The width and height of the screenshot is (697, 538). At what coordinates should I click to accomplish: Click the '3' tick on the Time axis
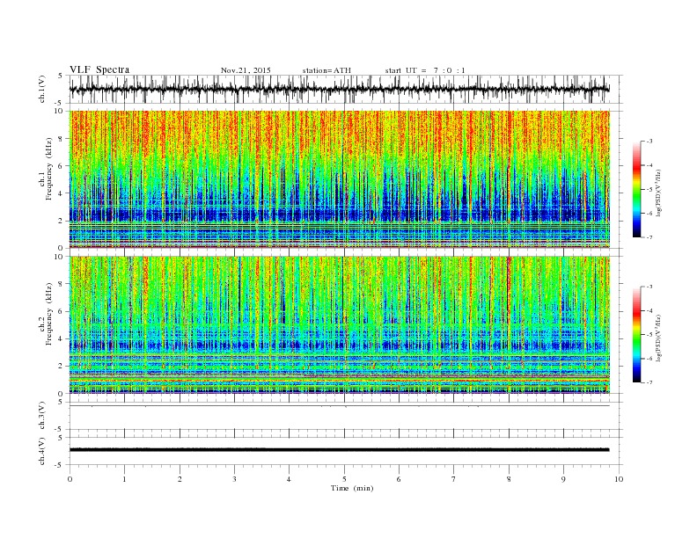[x=234, y=479]
